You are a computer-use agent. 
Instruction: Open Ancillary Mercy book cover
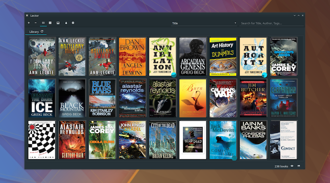tap(72, 57)
